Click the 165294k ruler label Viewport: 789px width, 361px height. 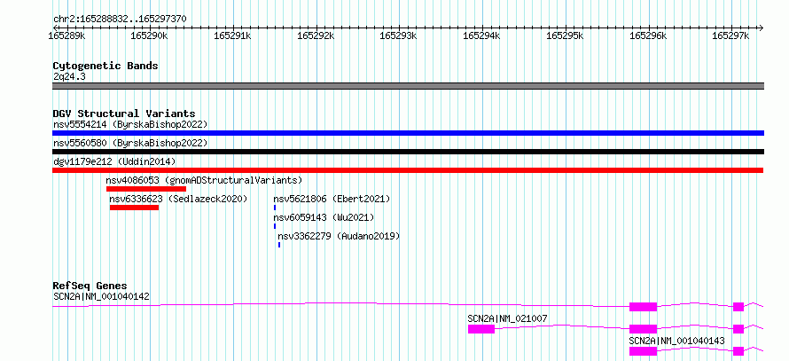481,35
